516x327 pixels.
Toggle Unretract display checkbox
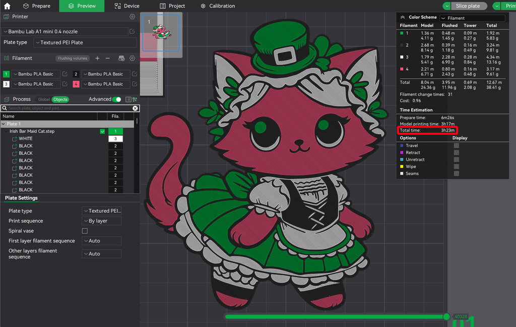pyautogui.click(x=457, y=160)
